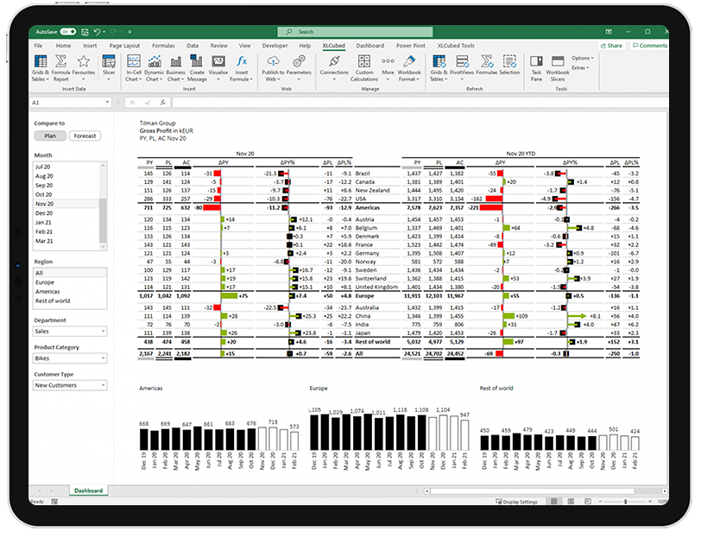Select Europe in the Region list
The height and width of the screenshot is (538, 701).
70,282
